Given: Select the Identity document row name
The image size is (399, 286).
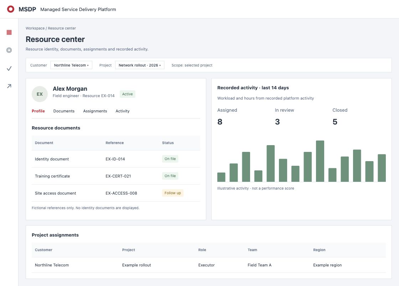Looking at the screenshot, I should tap(52, 159).
